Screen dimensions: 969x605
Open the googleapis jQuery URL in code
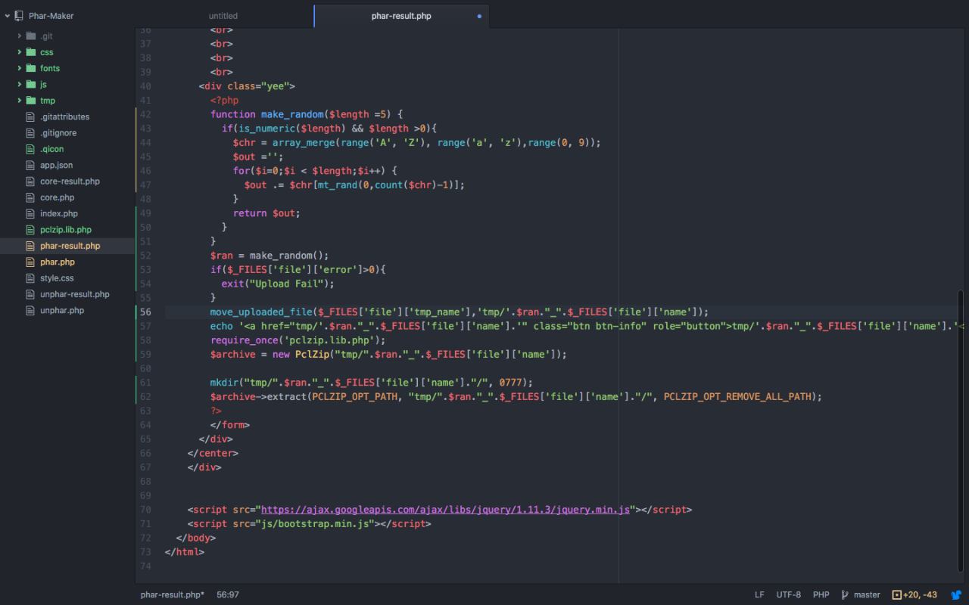(445, 510)
